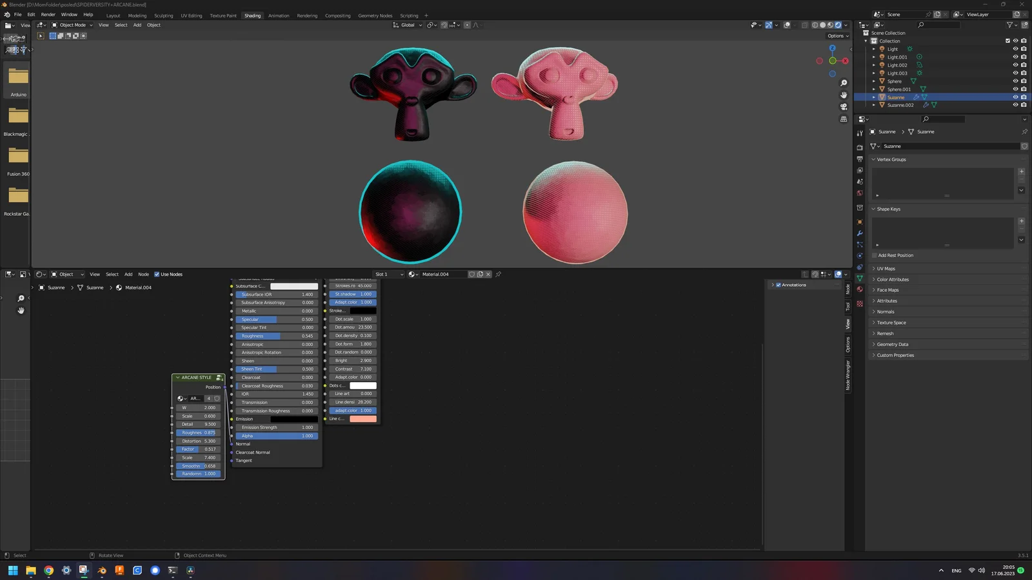Switch viewport to Material Preview shading
The height and width of the screenshot is (580, 1032).
[x=830, y=25]
